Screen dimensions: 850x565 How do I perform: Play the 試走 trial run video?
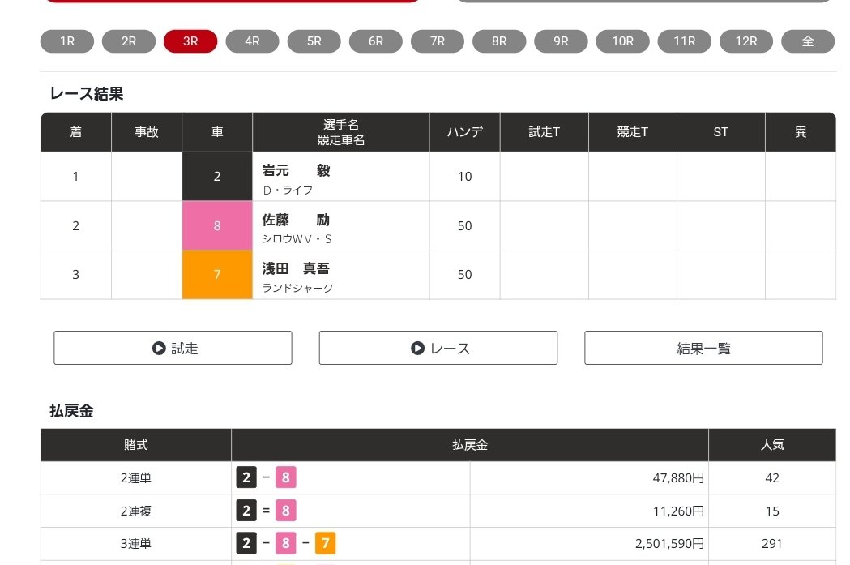coord(173,348)
